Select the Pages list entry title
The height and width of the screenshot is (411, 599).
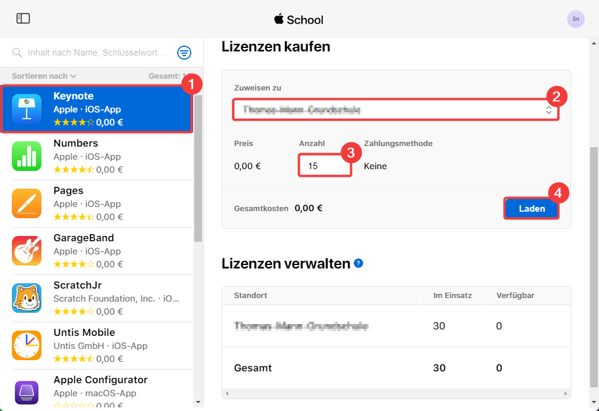(x=68, y=190)
